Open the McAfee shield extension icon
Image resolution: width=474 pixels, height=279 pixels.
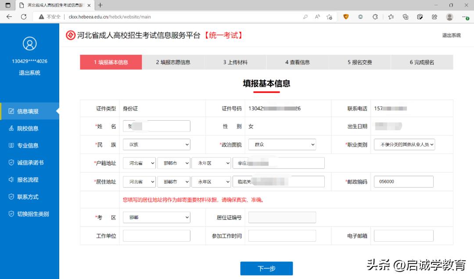click(346, 16)
